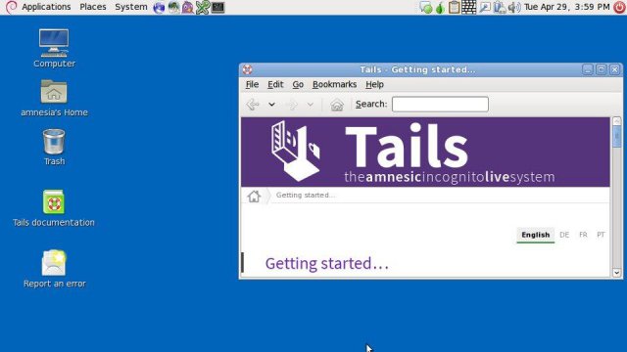
Task: Click the breadcrumb house icon on the page
Action: click(254, 196)
